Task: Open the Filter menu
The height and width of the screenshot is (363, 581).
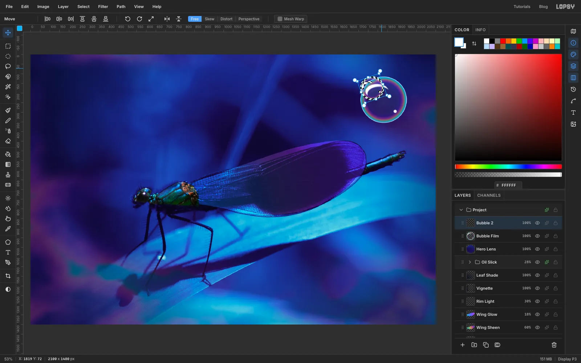Action: click(x=103, y=7)
